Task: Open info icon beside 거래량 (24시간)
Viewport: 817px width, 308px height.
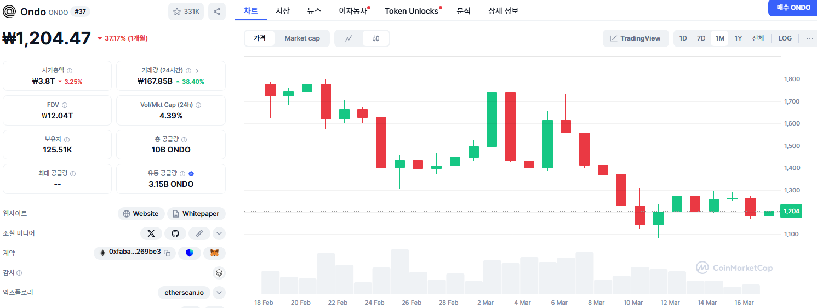Action: [188, 71]
